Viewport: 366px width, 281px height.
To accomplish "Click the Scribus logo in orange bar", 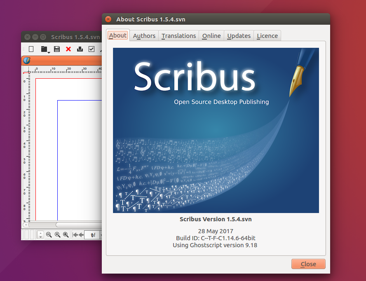I will pyautogui.click(x=27, y=61).
